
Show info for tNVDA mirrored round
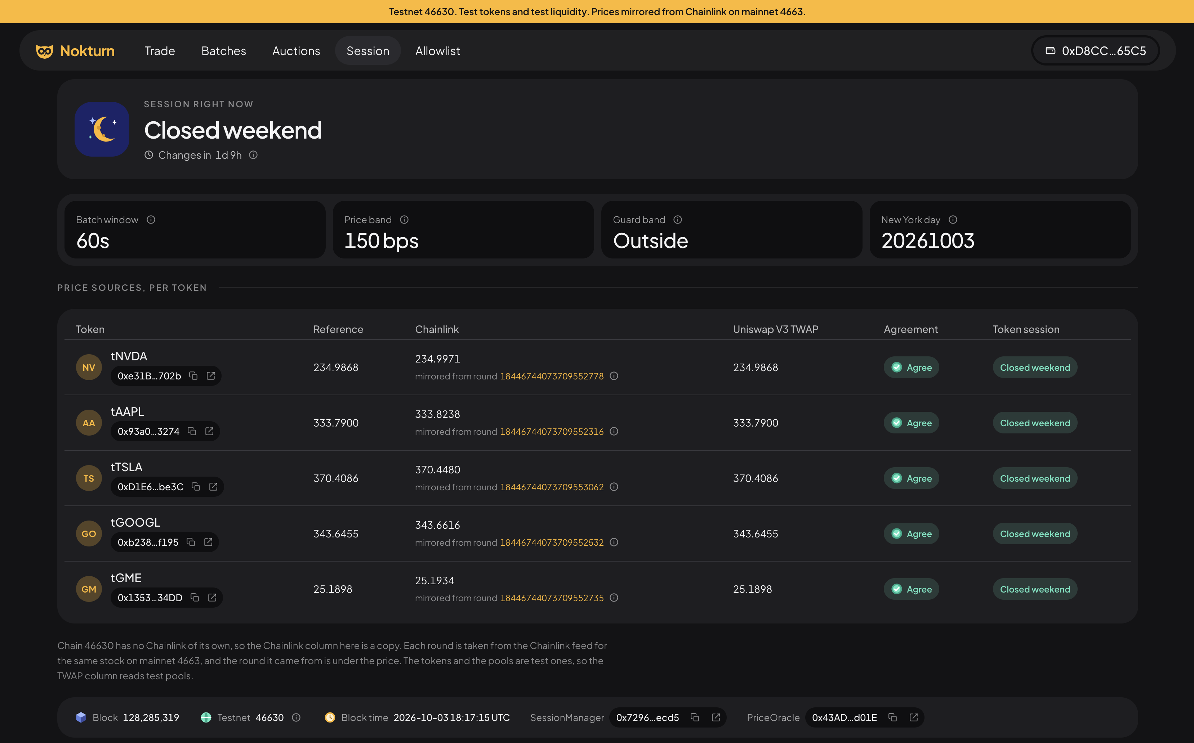pyautogui.click(x=614, y=376)
